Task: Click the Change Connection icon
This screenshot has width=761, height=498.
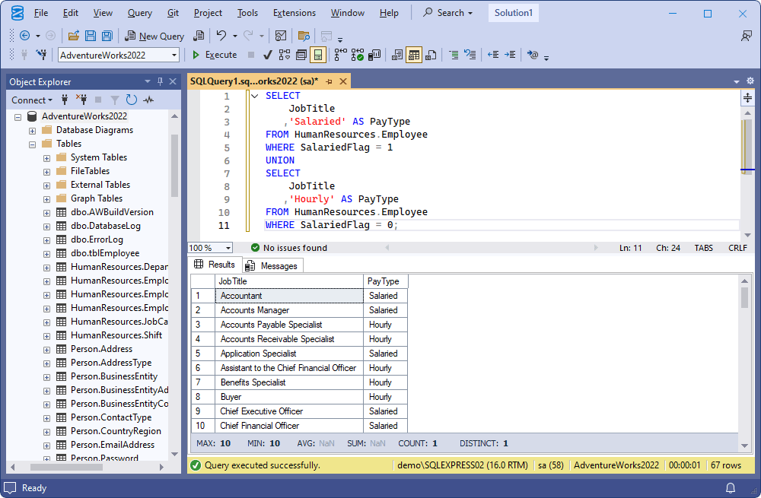Action: (42, 55)
